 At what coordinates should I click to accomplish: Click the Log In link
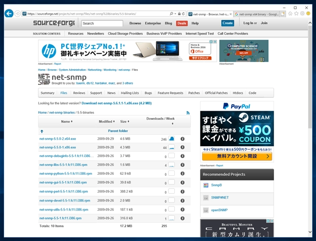tap(248, 23)
